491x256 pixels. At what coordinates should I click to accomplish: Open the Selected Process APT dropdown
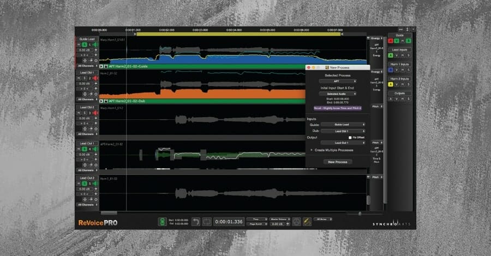tap(337, 81)
